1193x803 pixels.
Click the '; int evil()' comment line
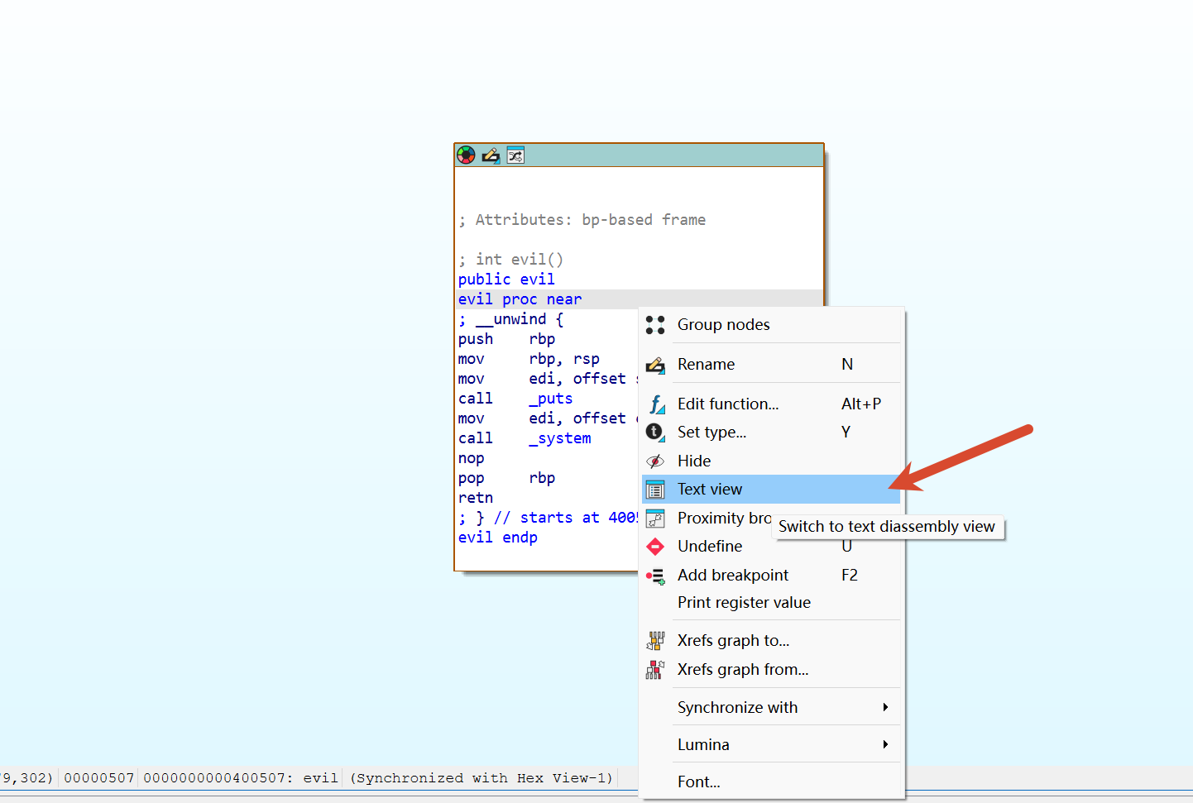[x=511, y=260]
